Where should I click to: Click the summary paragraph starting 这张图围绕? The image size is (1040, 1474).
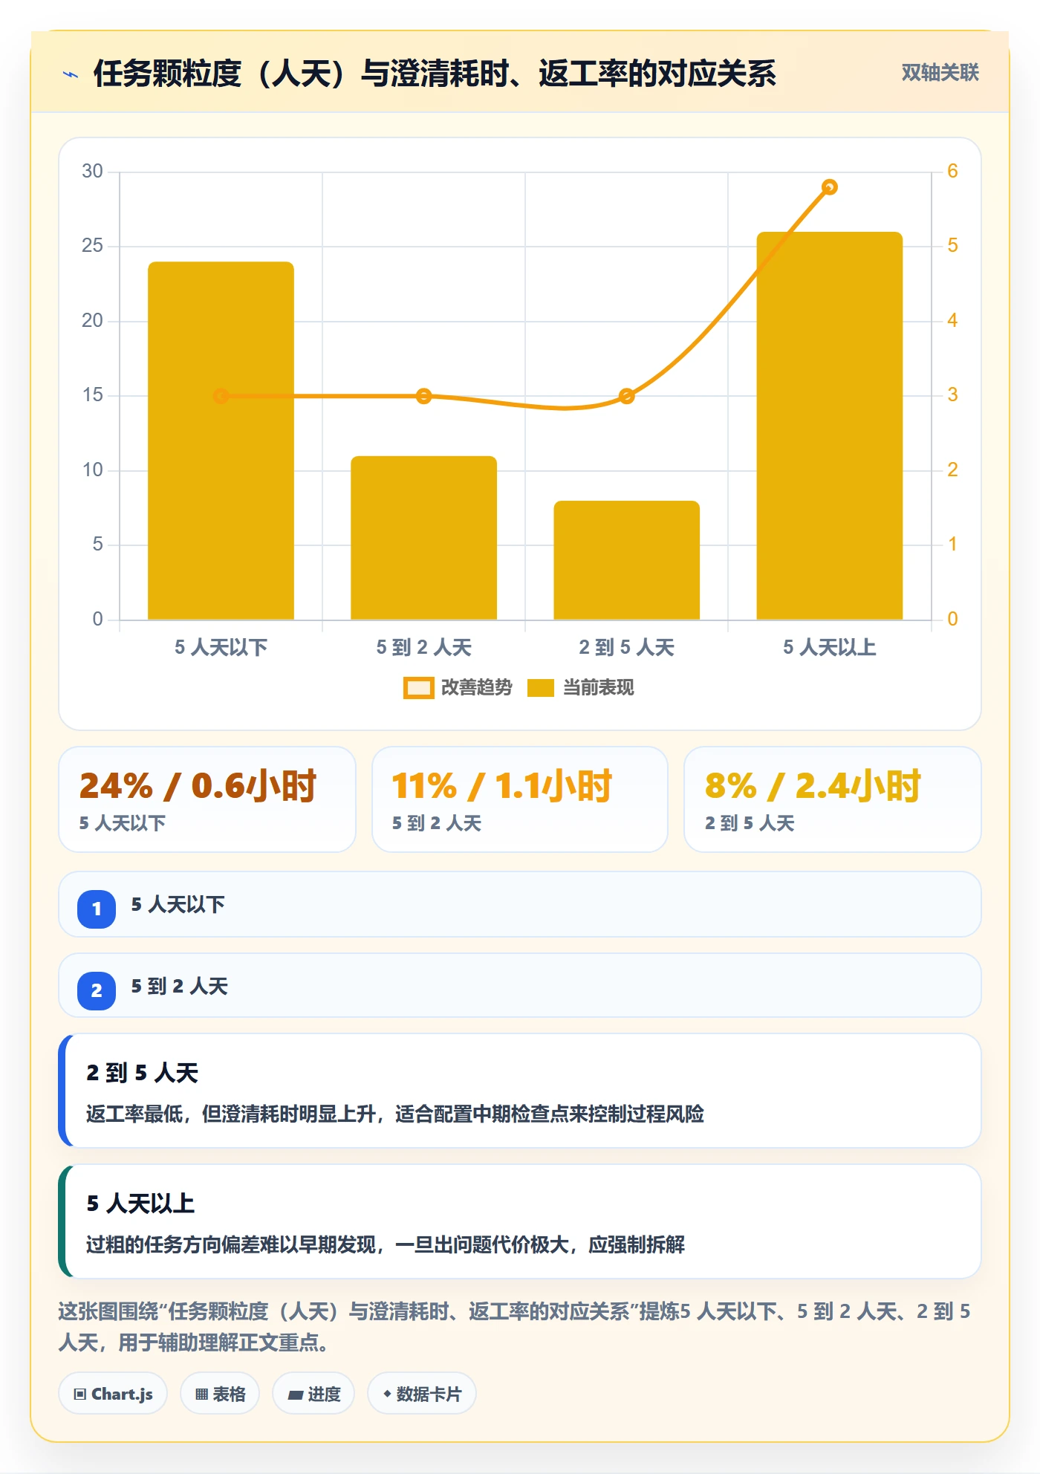click(x=514, y=1327)
